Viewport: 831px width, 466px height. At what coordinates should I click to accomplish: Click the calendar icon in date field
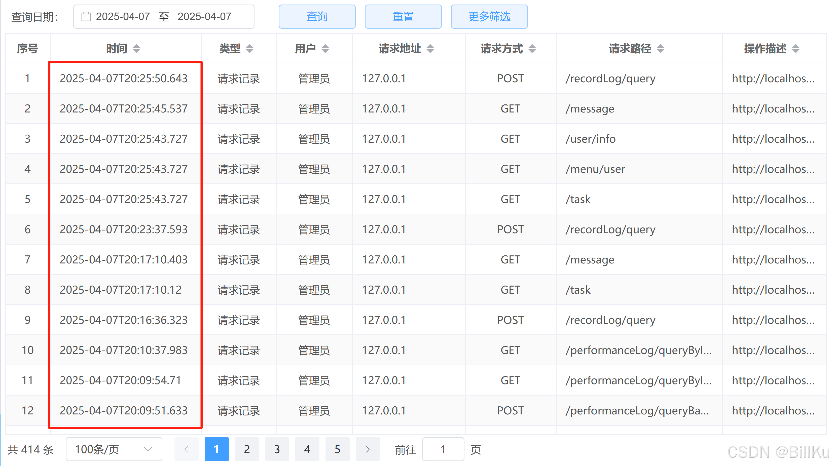[86, 16]
